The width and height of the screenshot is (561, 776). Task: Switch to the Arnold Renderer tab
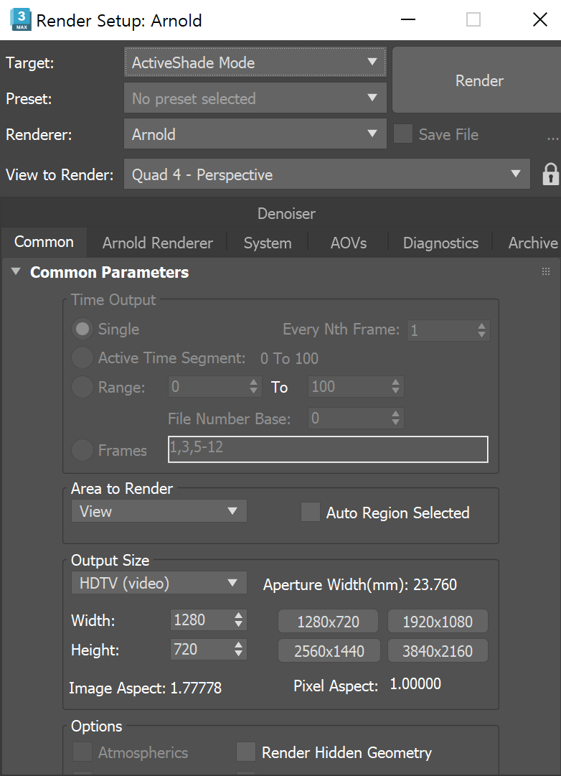click(156, 243)
